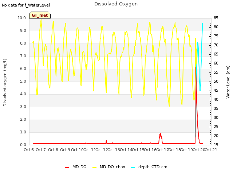Click the 'No data for f_WaterLevel' message
The width and height of the screenshot is (233, 174).
(26, 5)
